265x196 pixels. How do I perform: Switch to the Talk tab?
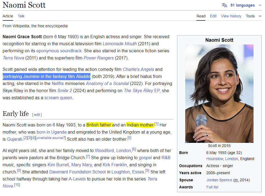[21, 16]
